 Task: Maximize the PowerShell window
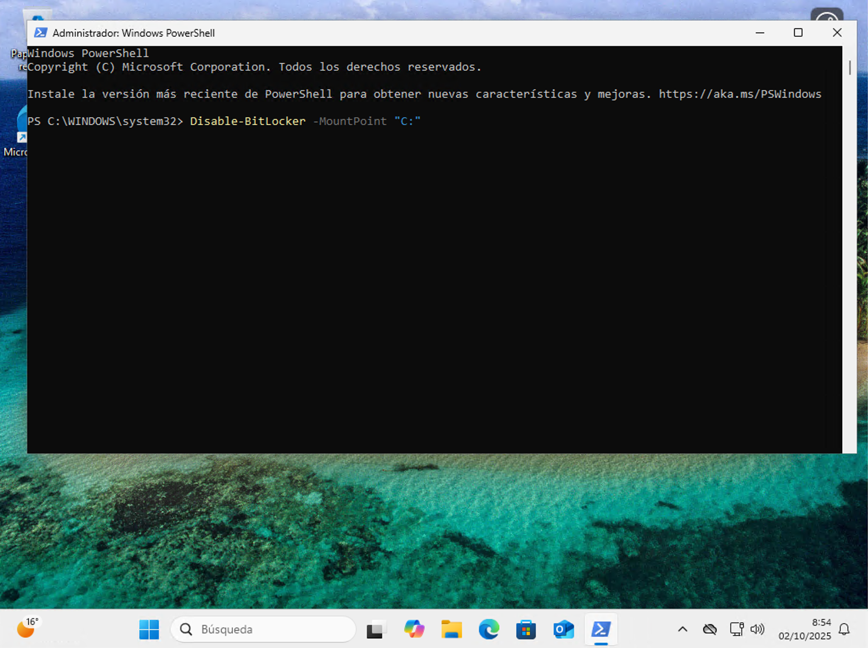[x=798, y=33]
